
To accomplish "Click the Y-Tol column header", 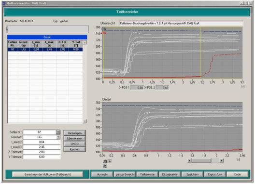I will [x=76, y=44].
